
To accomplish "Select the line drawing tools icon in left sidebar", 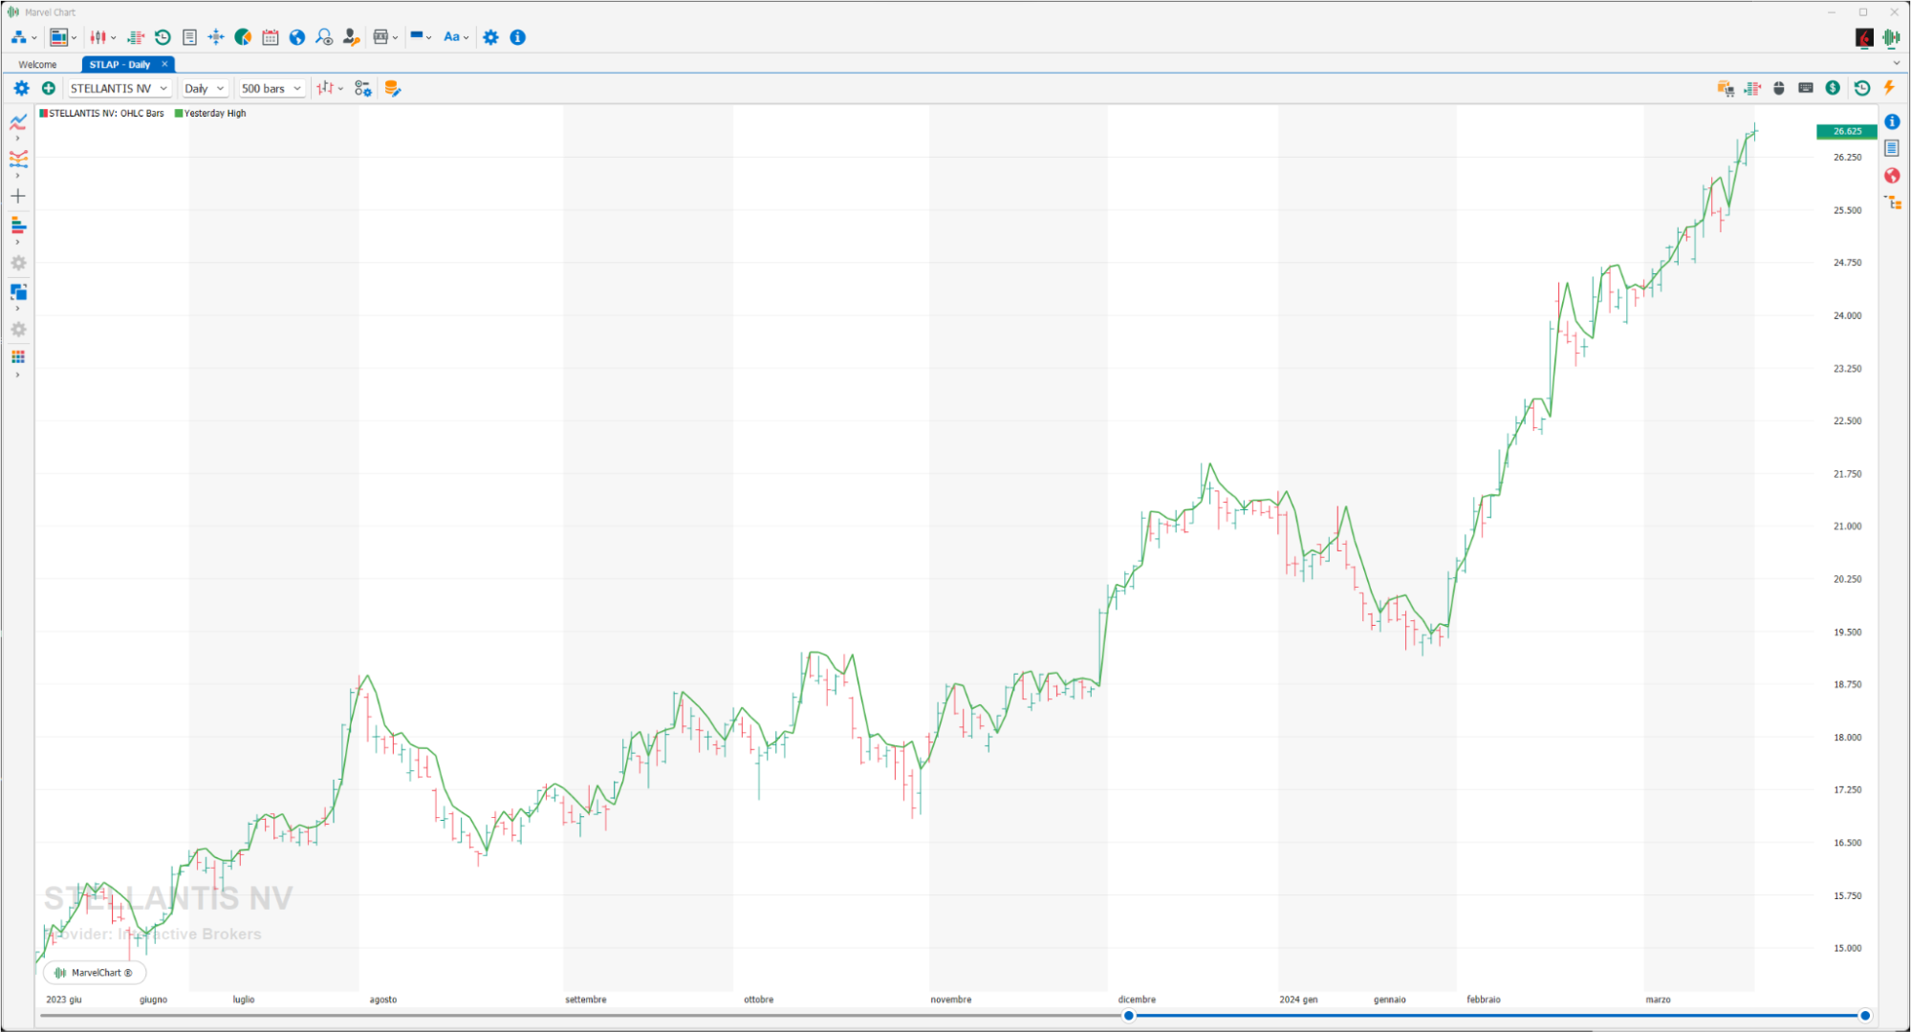I will pos(18,121).
